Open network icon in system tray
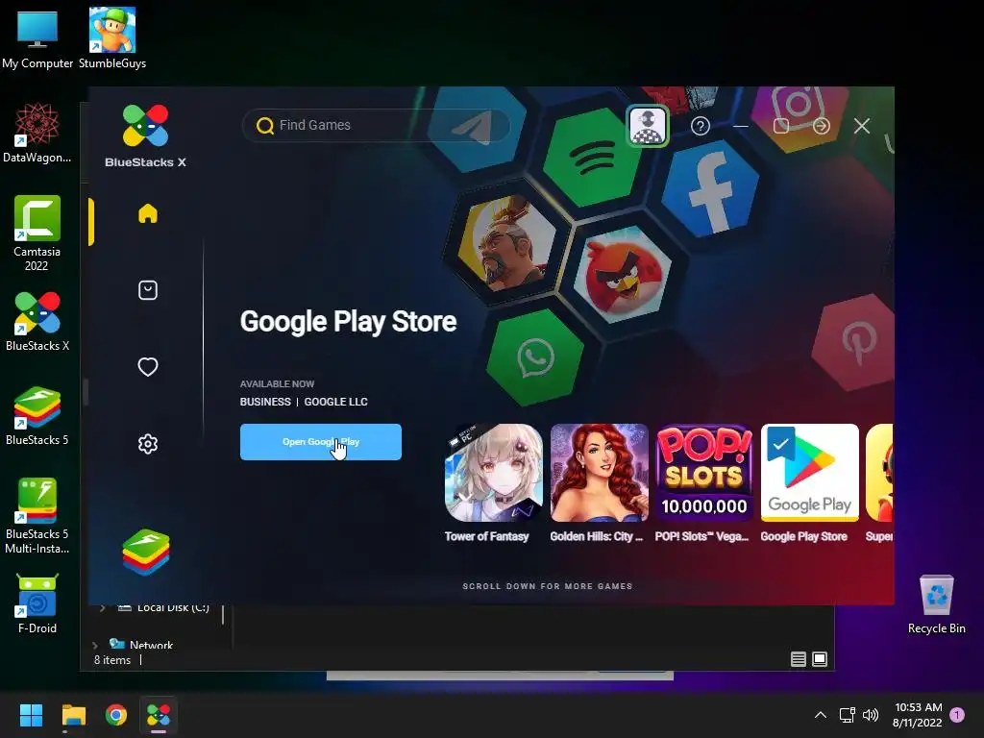984x738 pixels. 848,715
